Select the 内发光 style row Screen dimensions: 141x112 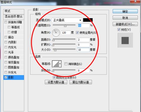(14, 47)
